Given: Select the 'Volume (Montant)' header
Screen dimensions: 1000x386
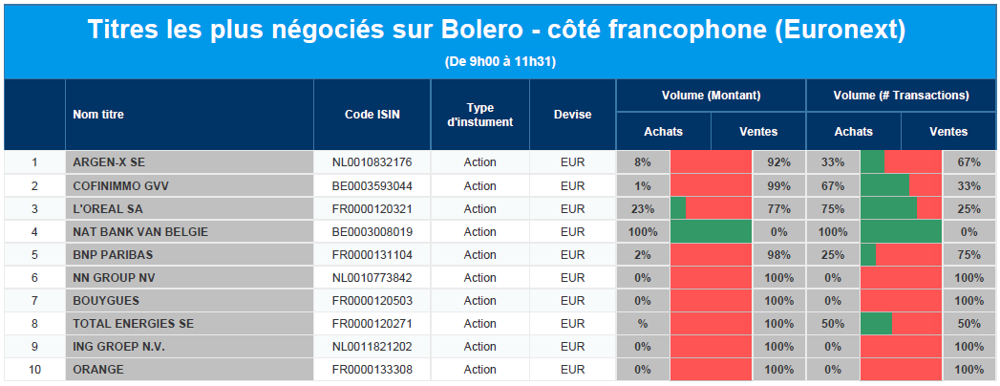Looking at the screenshot, I should click(711, 96).
